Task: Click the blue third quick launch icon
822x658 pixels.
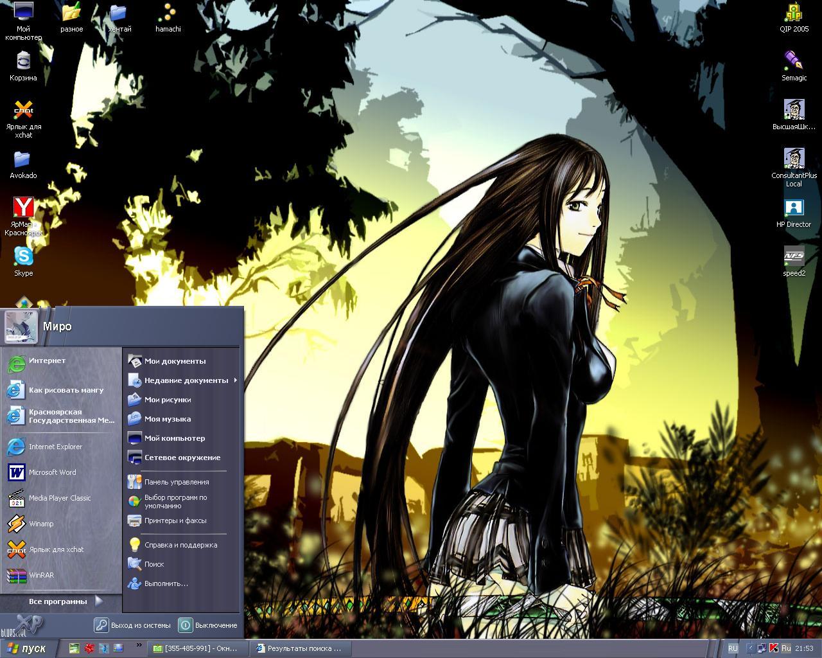Action: [x=103, y=648]
